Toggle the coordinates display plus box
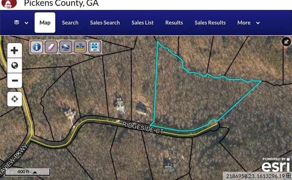 click(x=288, y=176)
